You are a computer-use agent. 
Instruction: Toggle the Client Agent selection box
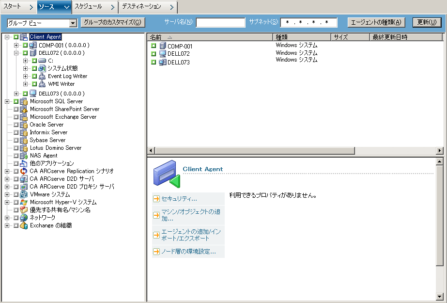pos(16,37)
